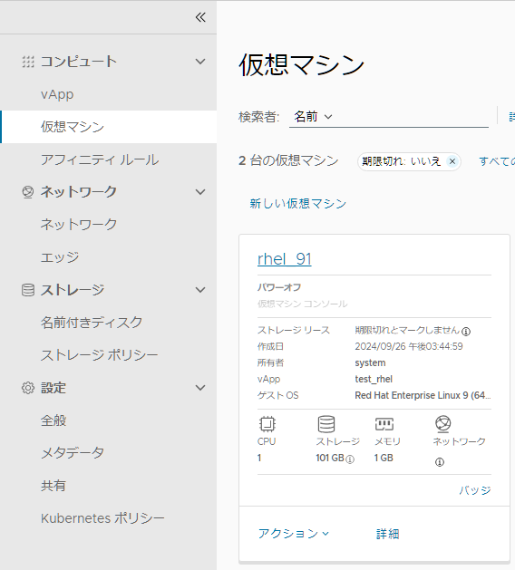This screenshot has height=570, width=515.
Task: Click the Red Hat Enterprise Linux 9 value
Action: point(423,395)
